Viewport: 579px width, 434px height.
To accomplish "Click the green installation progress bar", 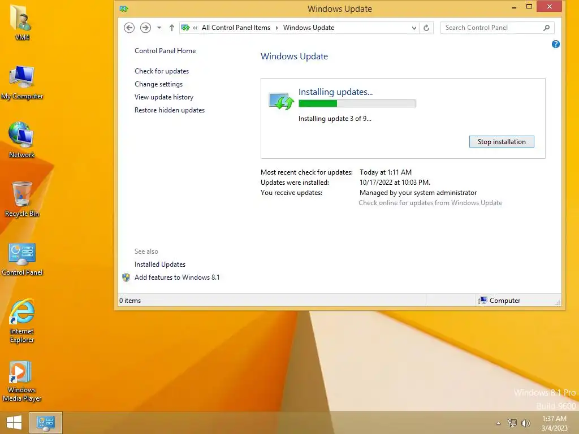I will (x=357, y=103).
